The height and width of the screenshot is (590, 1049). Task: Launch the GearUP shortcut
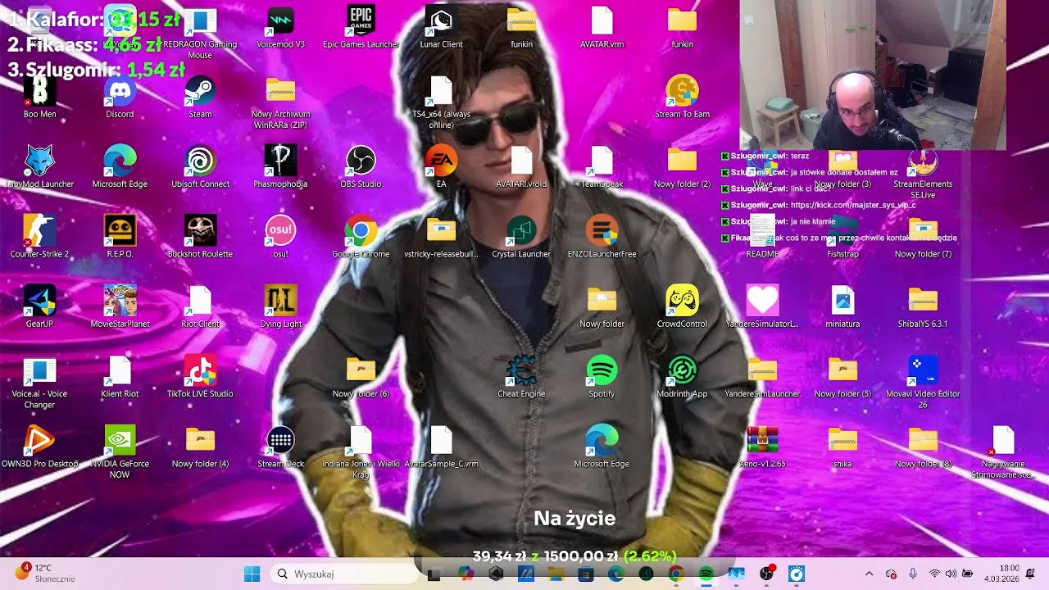tap(39, 307)
